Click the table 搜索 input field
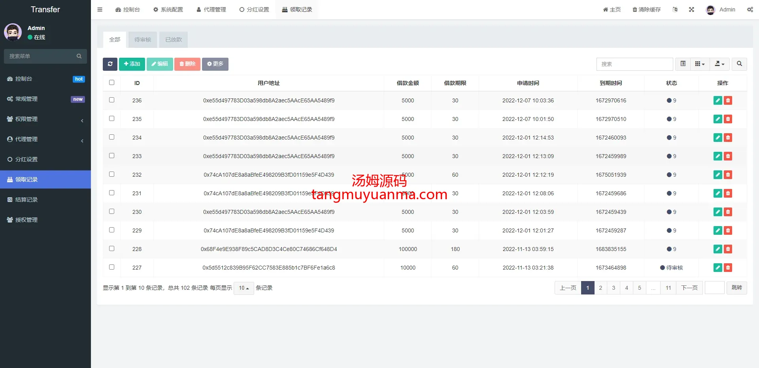The height and width of the screenshot is (368, 759). click(634, 64)
